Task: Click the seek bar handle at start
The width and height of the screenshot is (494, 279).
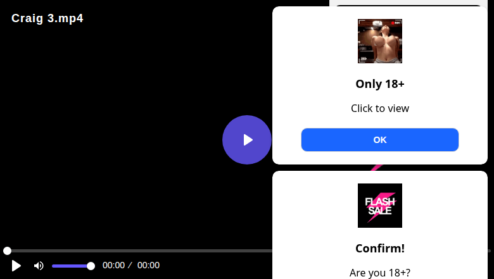Action: point(7,251)
